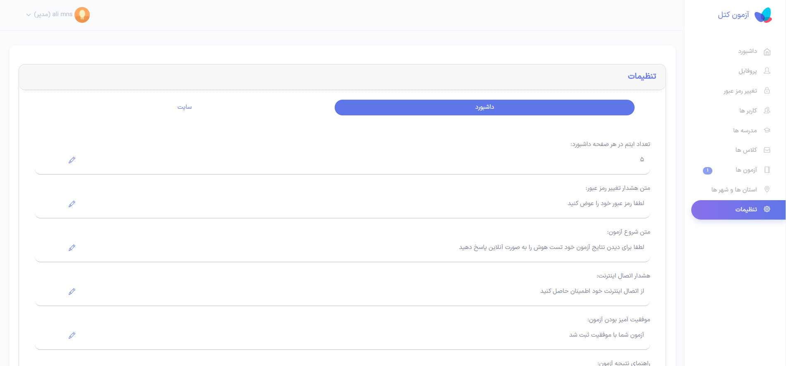The width and height of the screenshot is (786, 366).
Task: Open the آزمون ها menu item
Action: [x=746, y=170]
